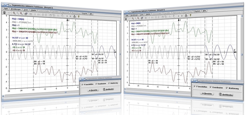Click the copy pages icon in left toolbar
245x115 pixels.
coord(62,16)
